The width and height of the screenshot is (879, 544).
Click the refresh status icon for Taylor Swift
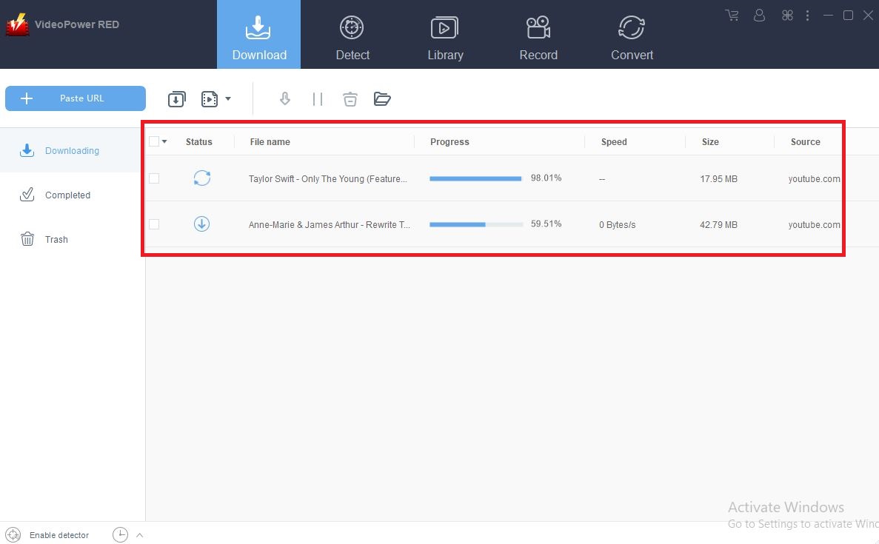click(202, 178)
